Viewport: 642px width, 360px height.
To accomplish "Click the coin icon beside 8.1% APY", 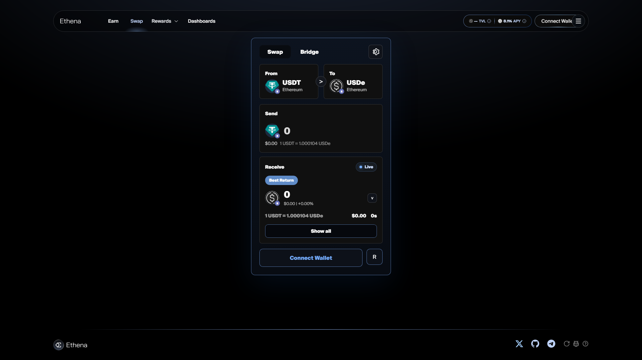I will pyautogui.click(x=500, y=21).
